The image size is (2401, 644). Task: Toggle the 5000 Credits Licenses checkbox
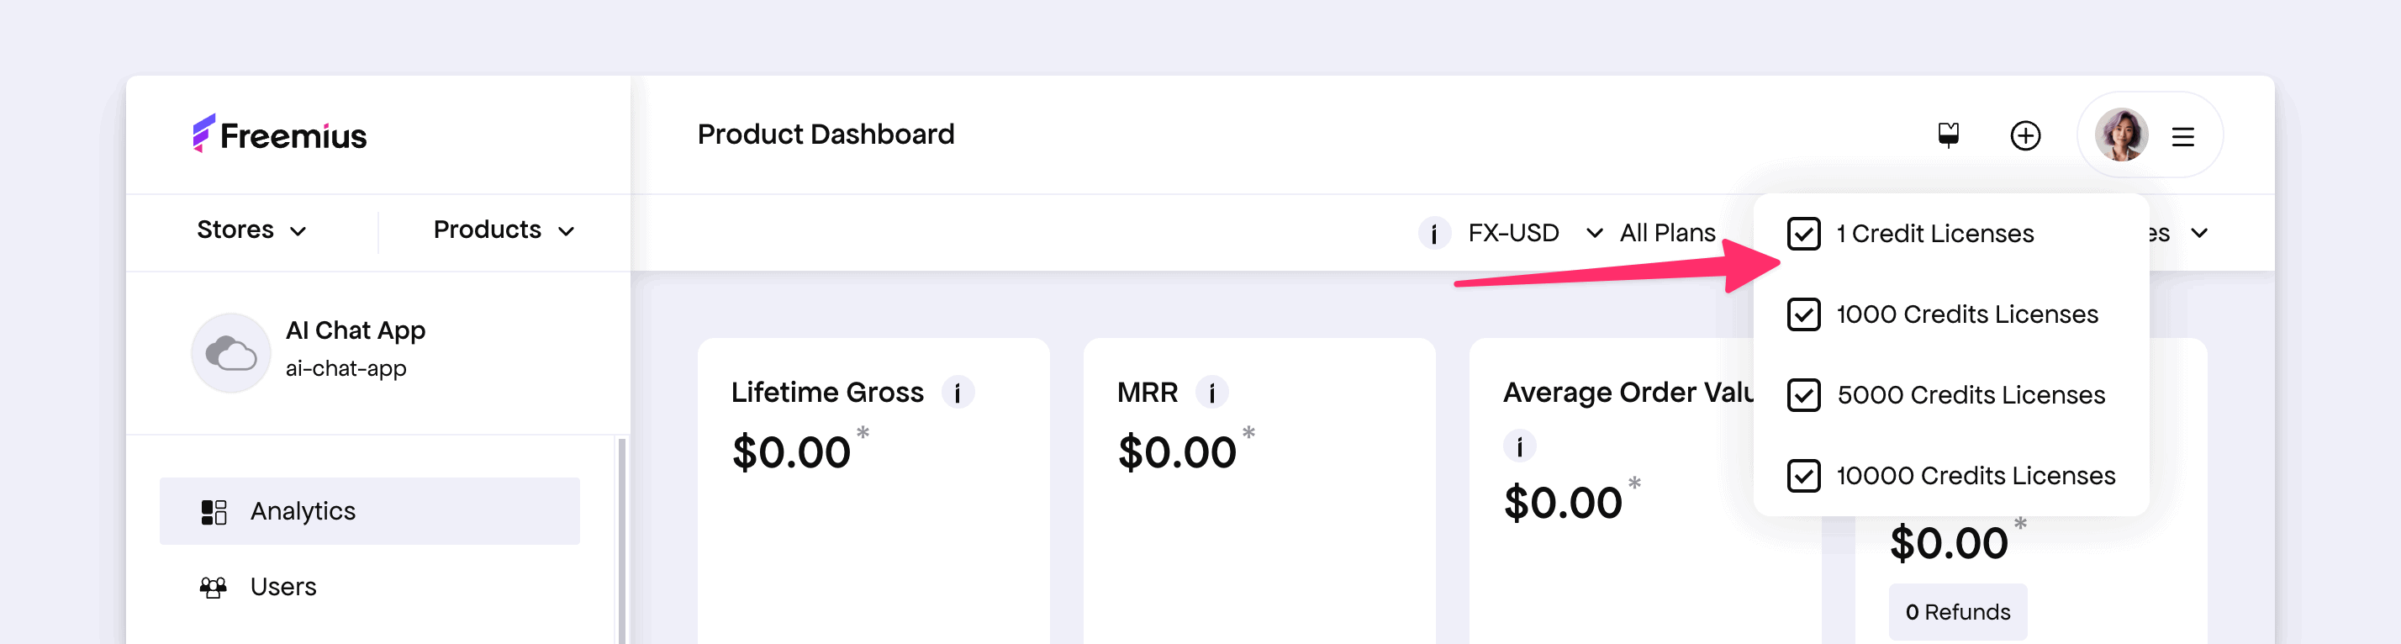1803,395
